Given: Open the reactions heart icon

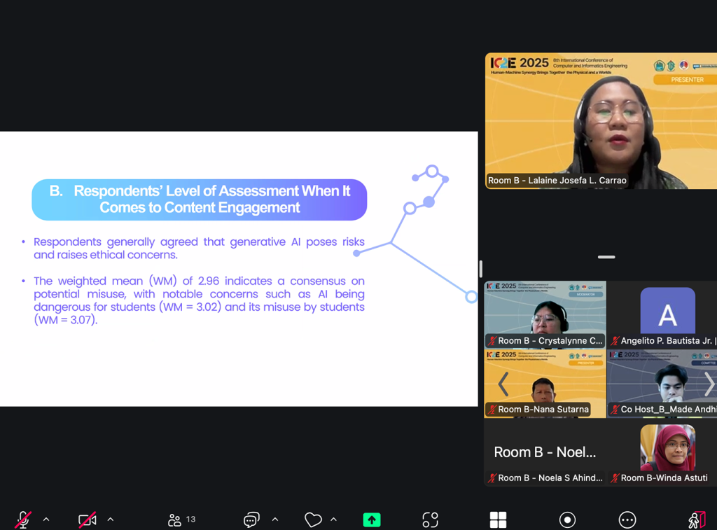Looking at the screenshot, I should point(313,519).
